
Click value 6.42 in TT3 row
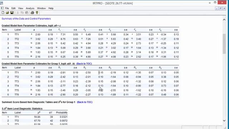(63, 43)
